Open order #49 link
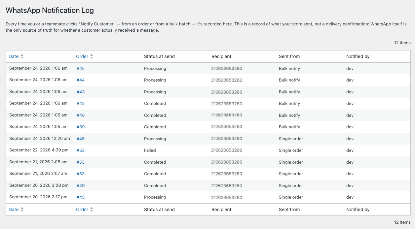The width and height of the screenshot is (415, 229). 81,185
